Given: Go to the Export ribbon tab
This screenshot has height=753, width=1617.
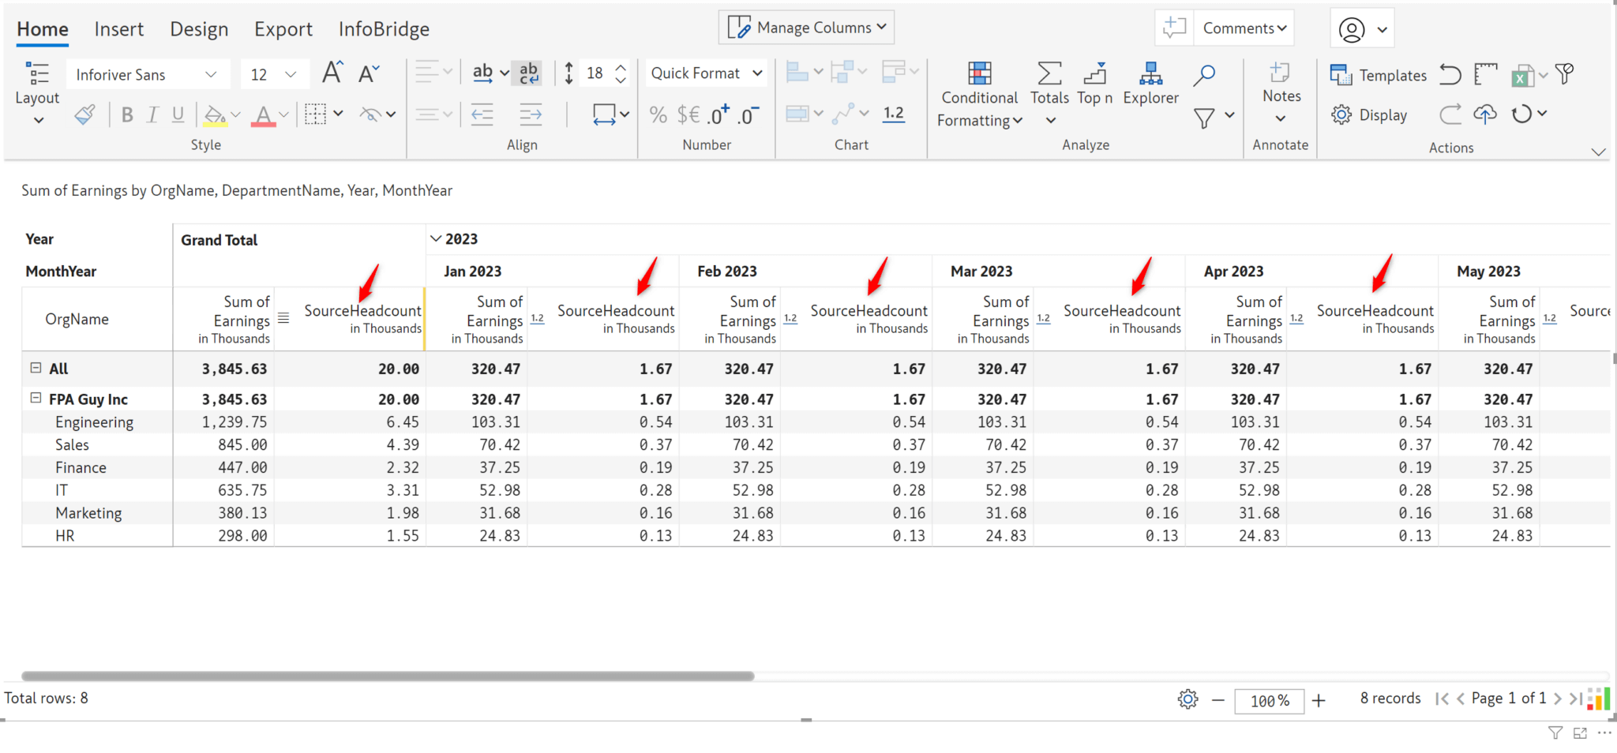Looking at the screenshot, I should [x=283, y=29].
